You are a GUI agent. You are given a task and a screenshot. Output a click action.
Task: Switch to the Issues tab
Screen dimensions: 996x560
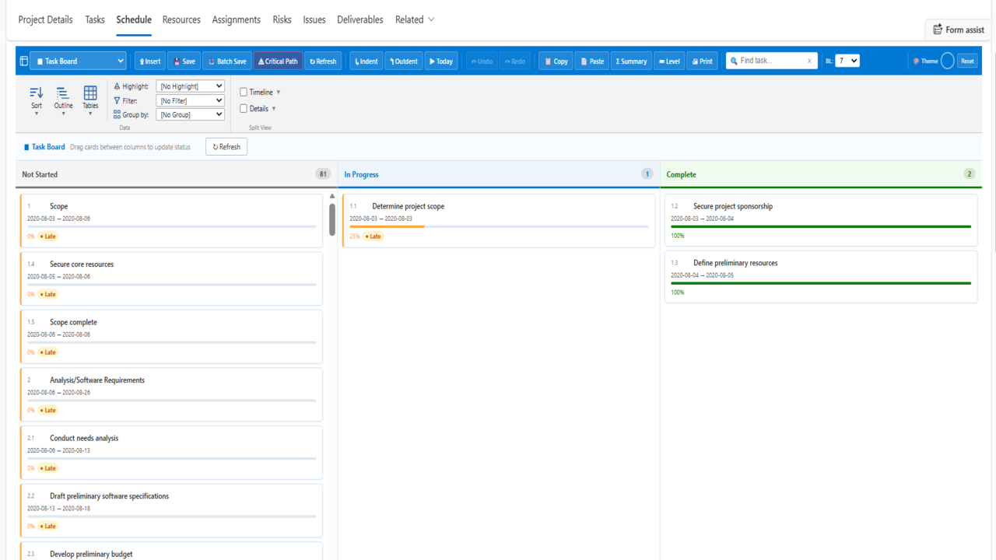click(x=314, y=19)
